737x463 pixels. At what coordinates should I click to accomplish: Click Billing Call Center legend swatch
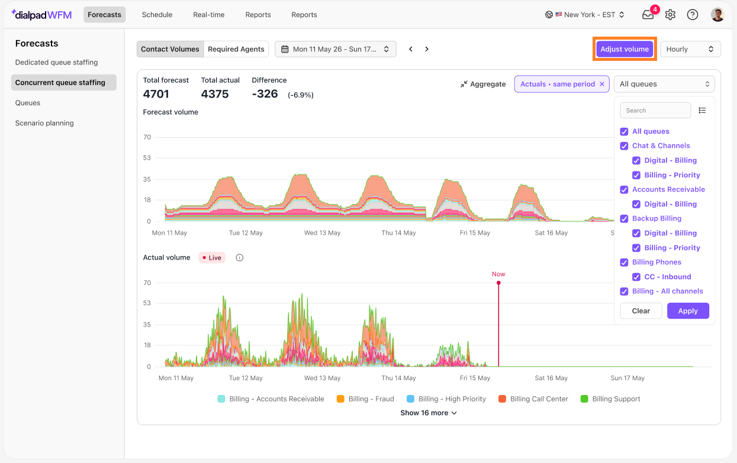coord(503,399)
